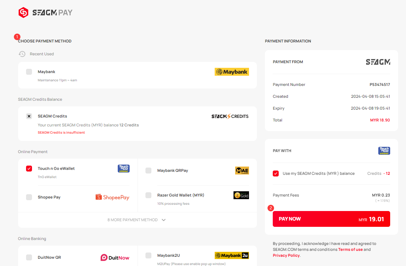Click the Recent Used history icon
406x266 pixels.
pyautogui.click(x=22, y=54)
